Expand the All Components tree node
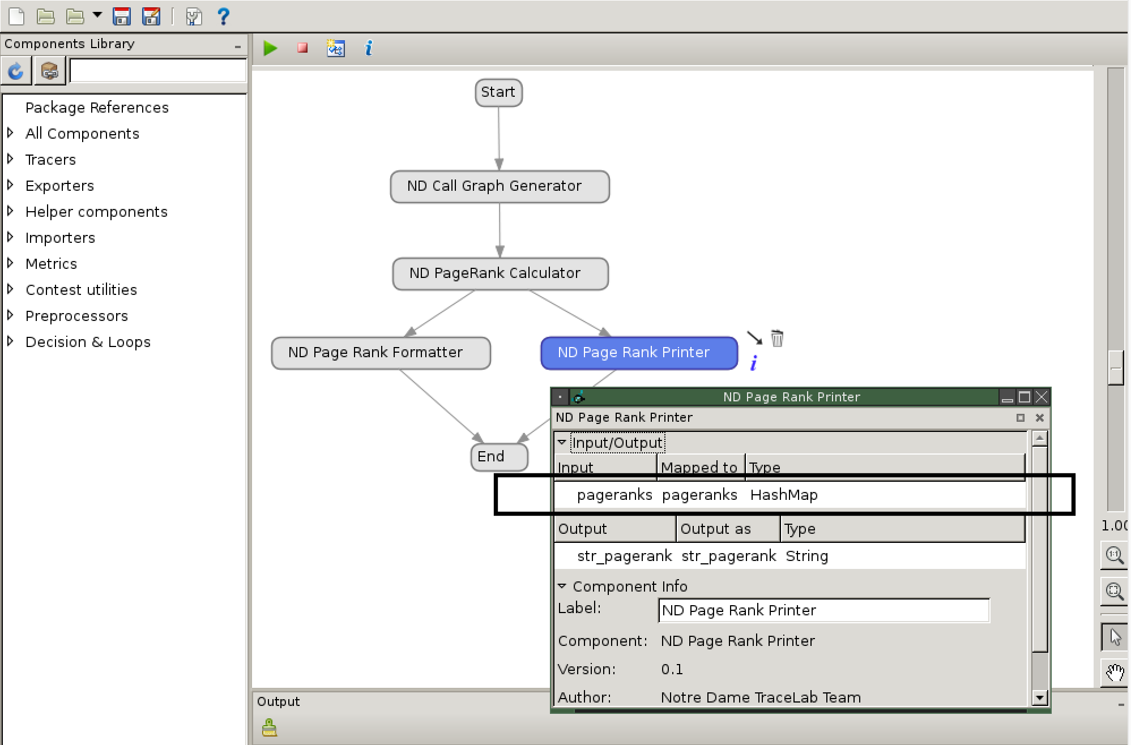The width and height of the screenshot is (1131, 745). [11, 133]
